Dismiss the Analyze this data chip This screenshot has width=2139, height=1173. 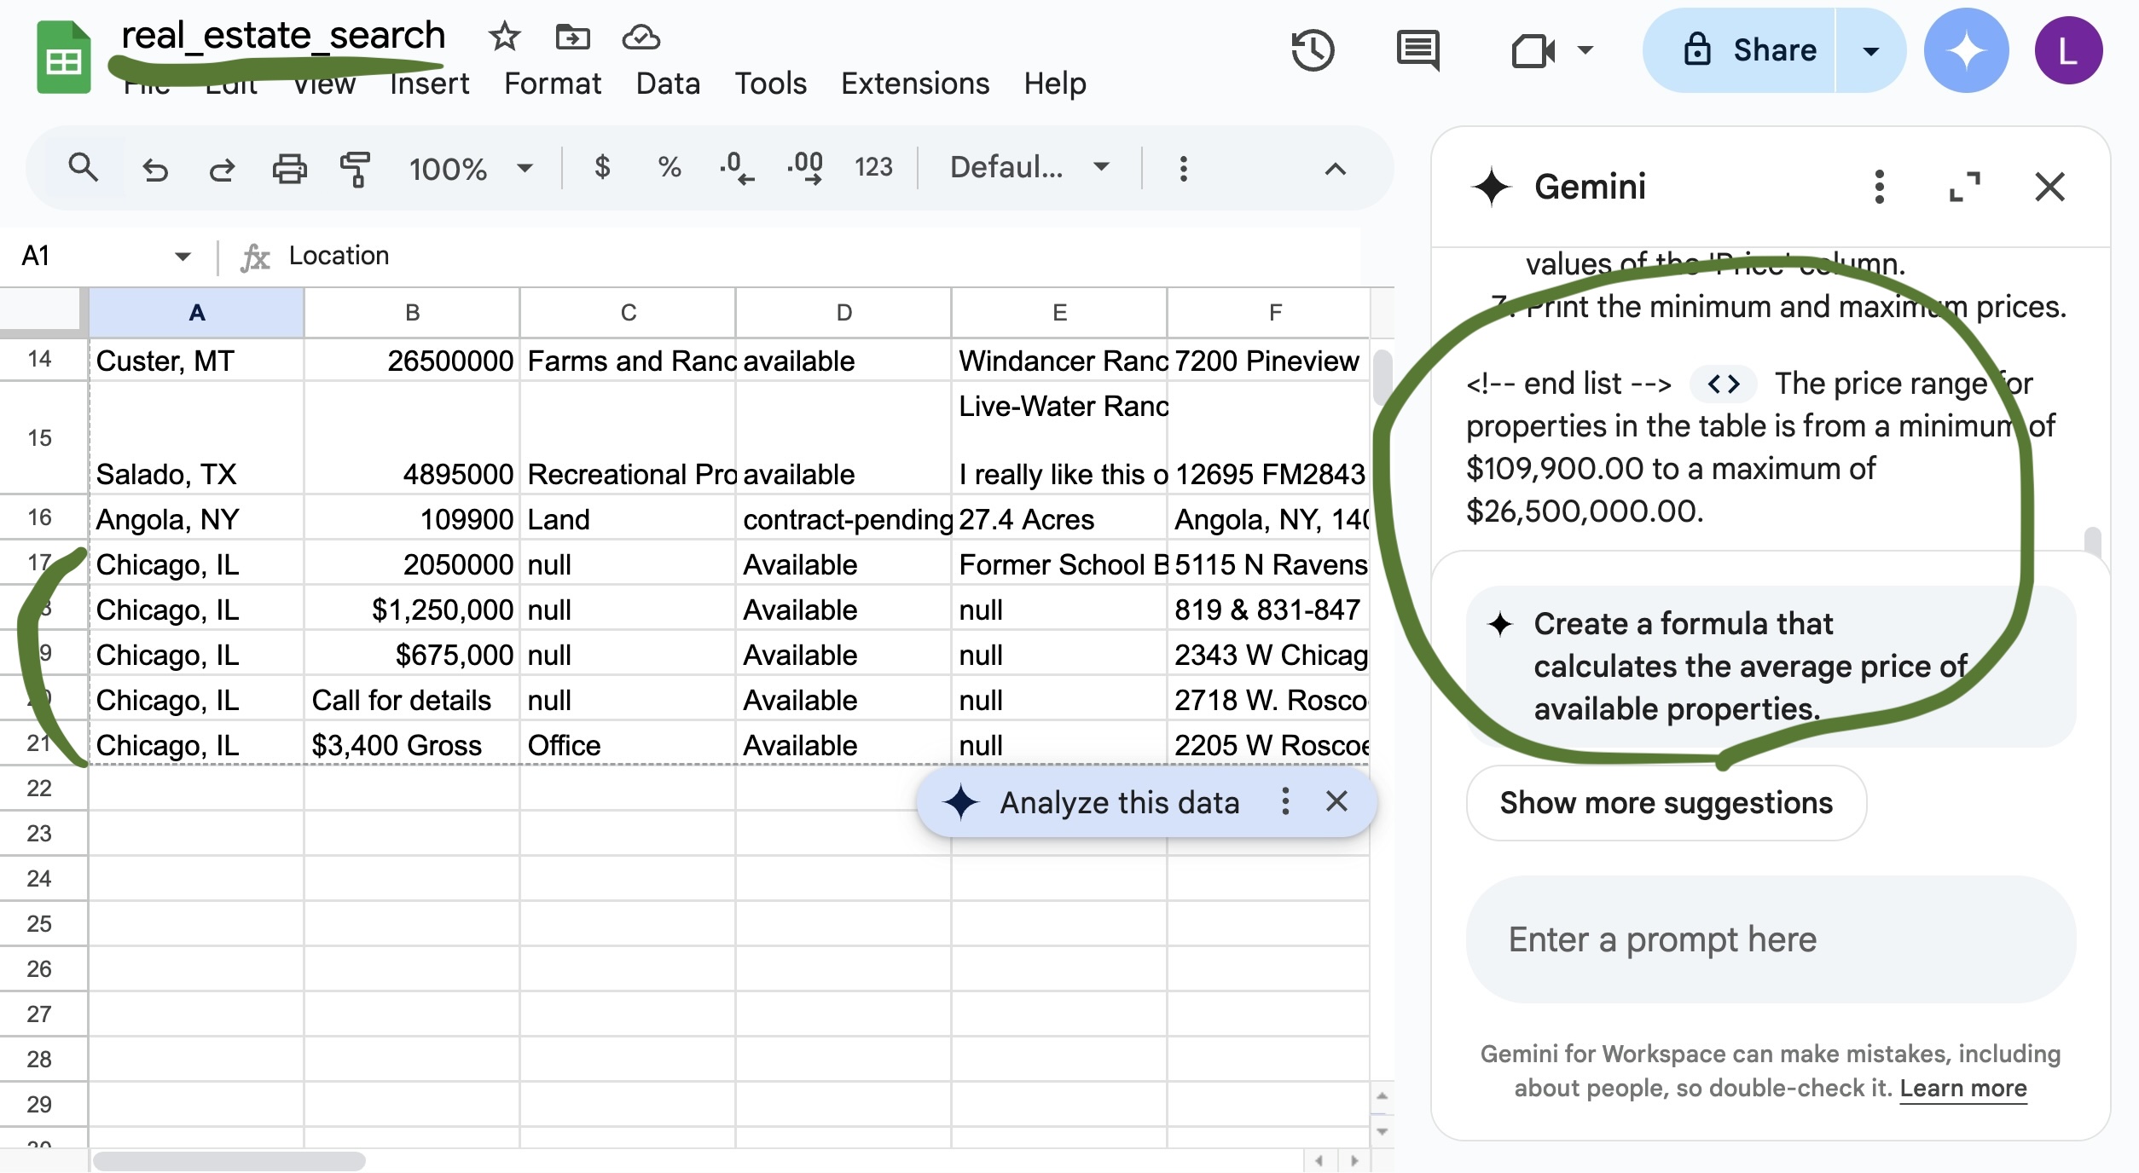[x=1336, y=801]
